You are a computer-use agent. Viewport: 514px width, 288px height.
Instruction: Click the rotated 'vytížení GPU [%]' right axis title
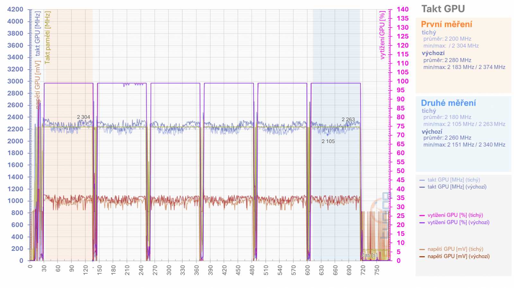click(382, 35)
